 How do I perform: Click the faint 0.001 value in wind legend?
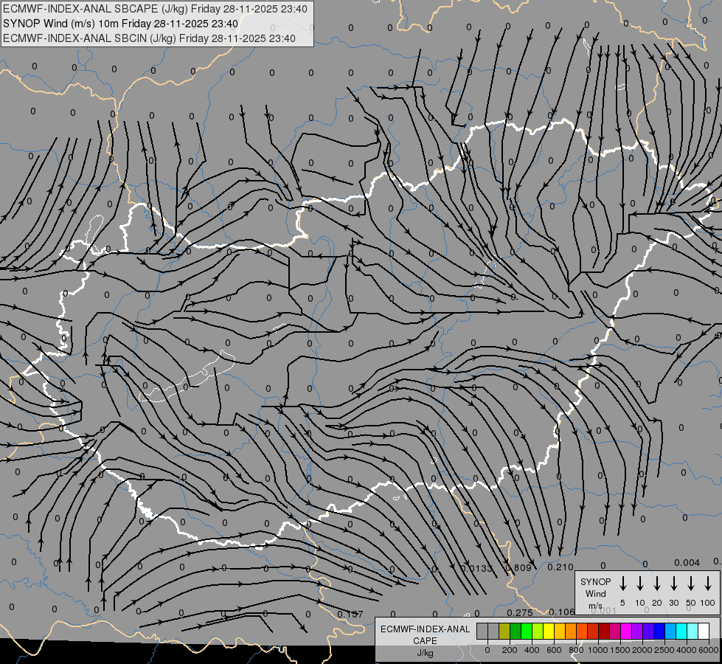604,611
